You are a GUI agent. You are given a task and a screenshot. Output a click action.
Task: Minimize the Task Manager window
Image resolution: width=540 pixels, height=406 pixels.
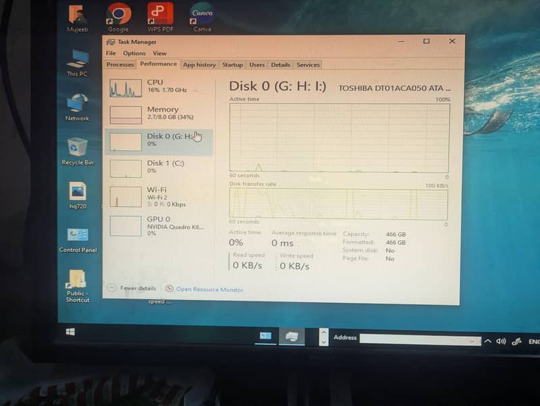coord(401,41)
